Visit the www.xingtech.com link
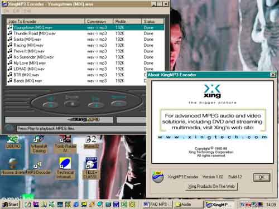This screenshot has width=279, height=209. tap(212, 137)
